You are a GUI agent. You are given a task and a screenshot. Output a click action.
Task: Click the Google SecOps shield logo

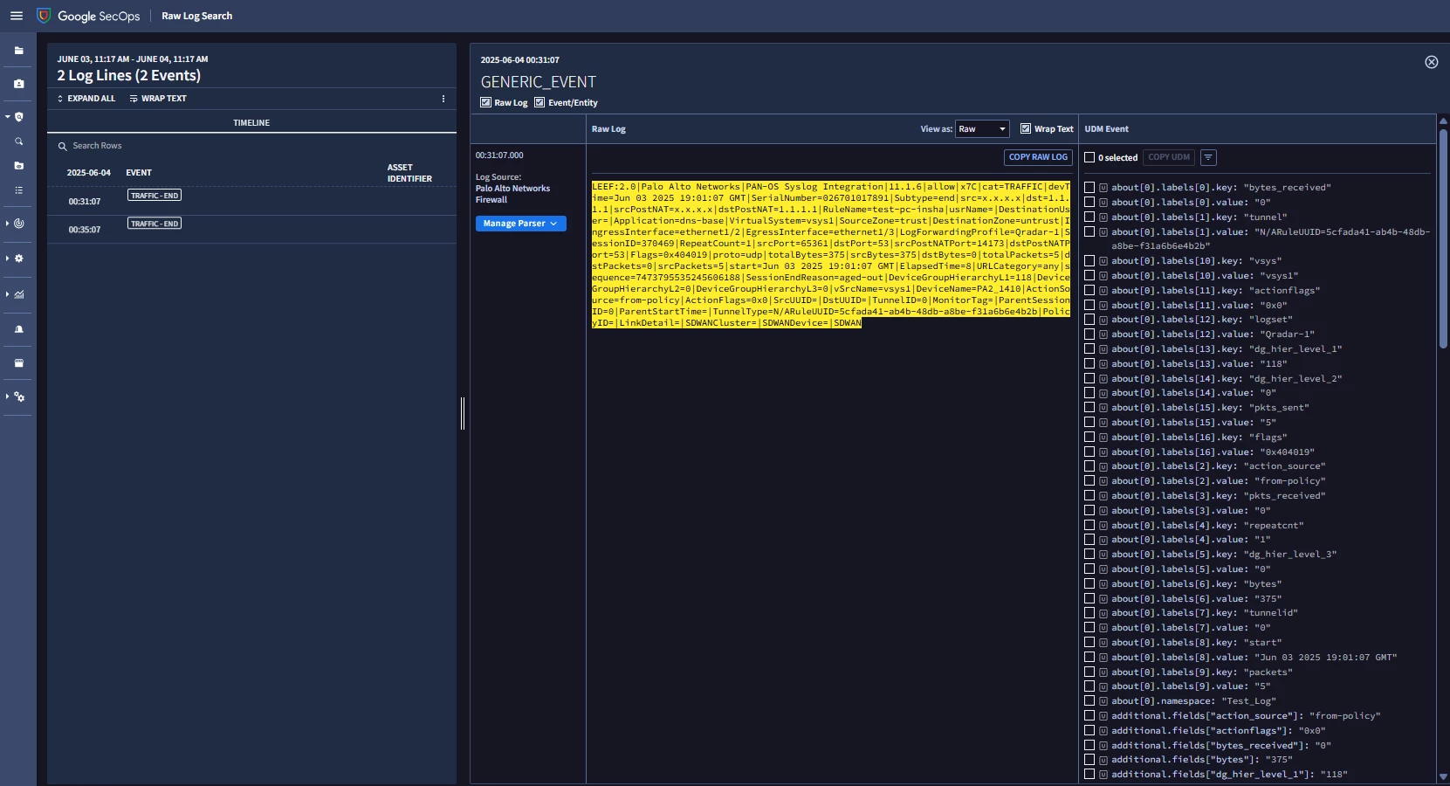(x=44, y=16)
